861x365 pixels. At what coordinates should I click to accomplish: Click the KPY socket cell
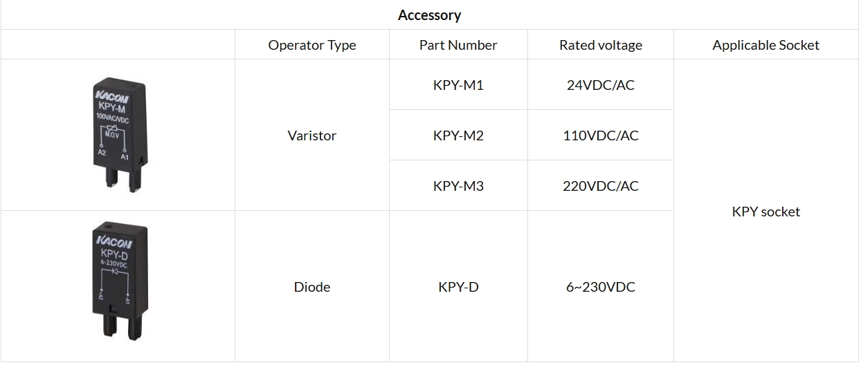point(766,212)
